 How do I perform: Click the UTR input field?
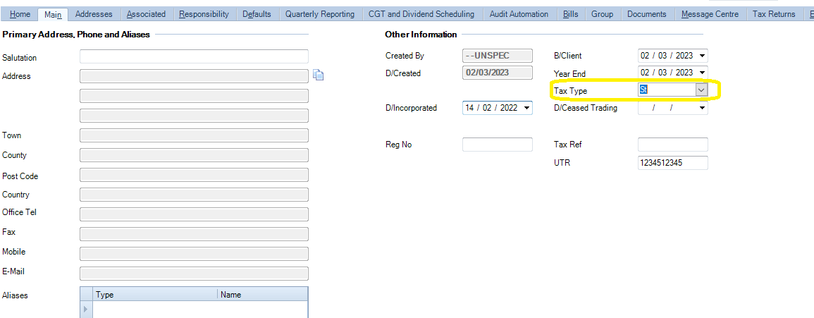point(672,163)
